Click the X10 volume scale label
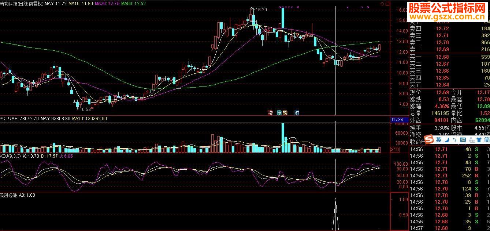490x231 pixels. tap(395, 150)
